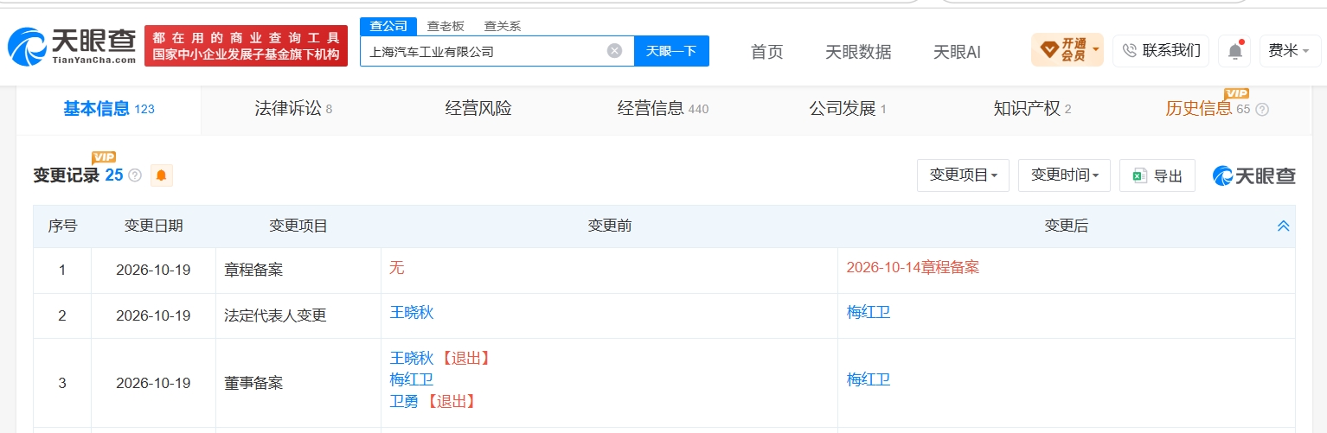This screenshot has height=433, width=1327.
Task: Go to 首页 in the top navigation
Action: click(767, 52)
